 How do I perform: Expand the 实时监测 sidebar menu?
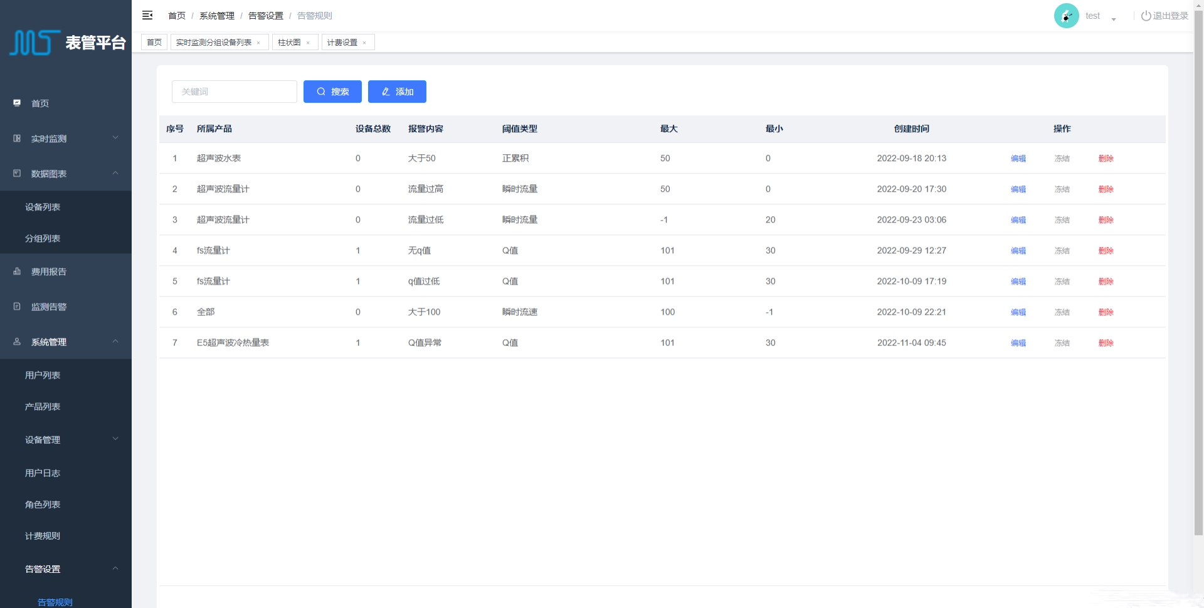115,138
